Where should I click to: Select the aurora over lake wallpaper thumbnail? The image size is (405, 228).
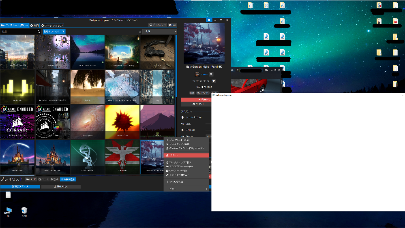tap(87, 52)
